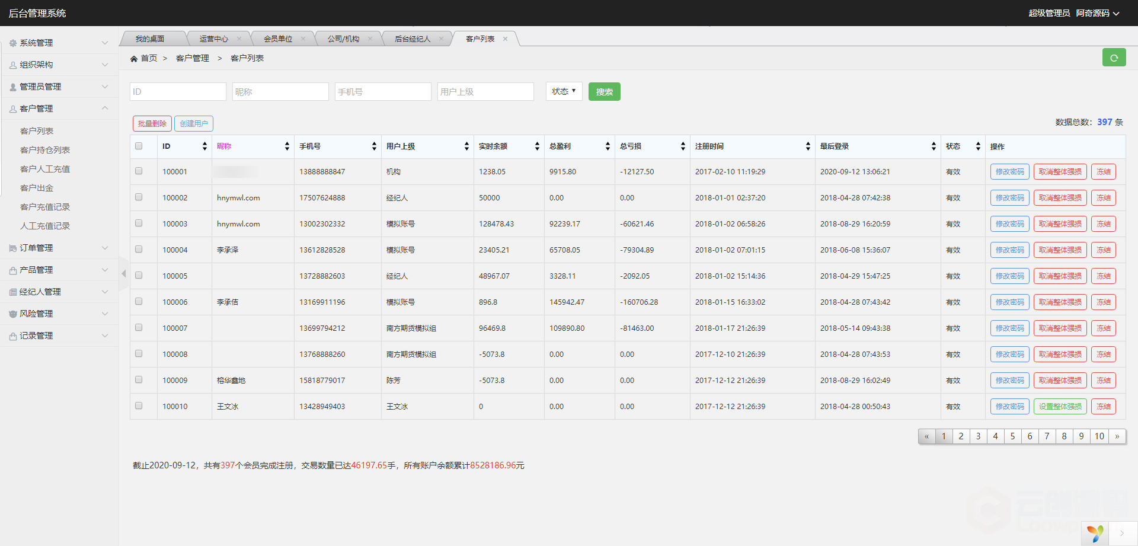Check the row checkbox for ID 100005
This screenshot has height=546, width=1138.
(139, 275)
